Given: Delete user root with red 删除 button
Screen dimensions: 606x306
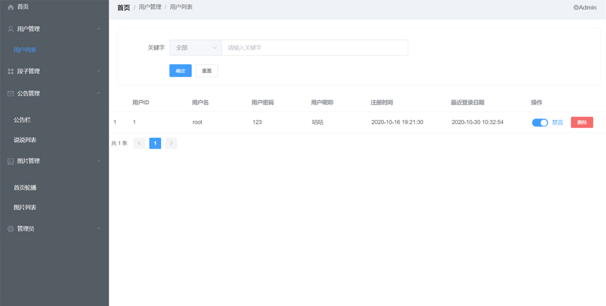Looking at the screenshot, I should [x=582, y=123].
